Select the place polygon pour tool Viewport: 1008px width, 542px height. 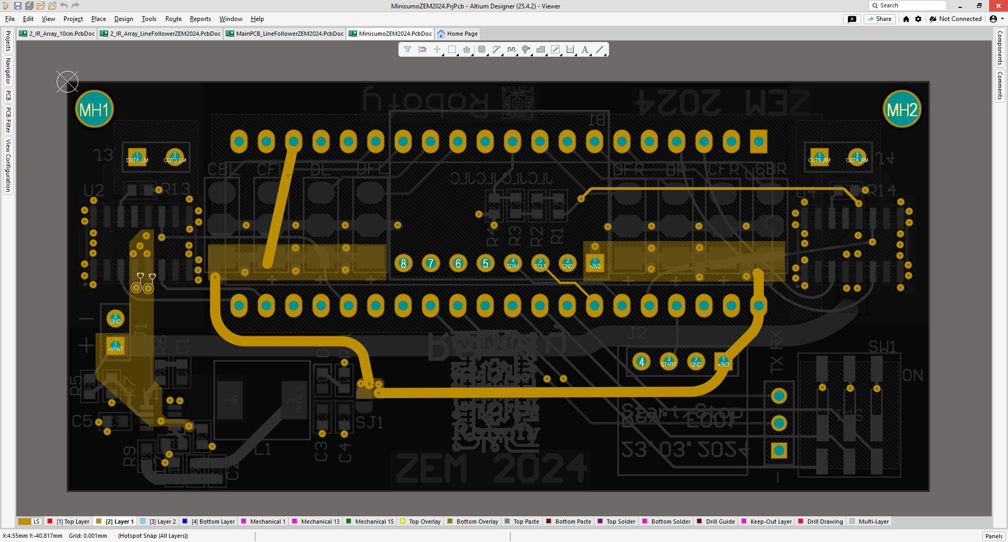click(x=541, y=49)
